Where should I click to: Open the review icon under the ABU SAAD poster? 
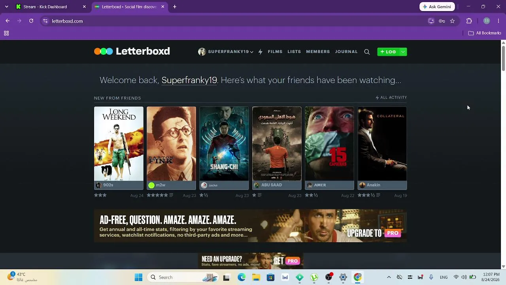259,195
